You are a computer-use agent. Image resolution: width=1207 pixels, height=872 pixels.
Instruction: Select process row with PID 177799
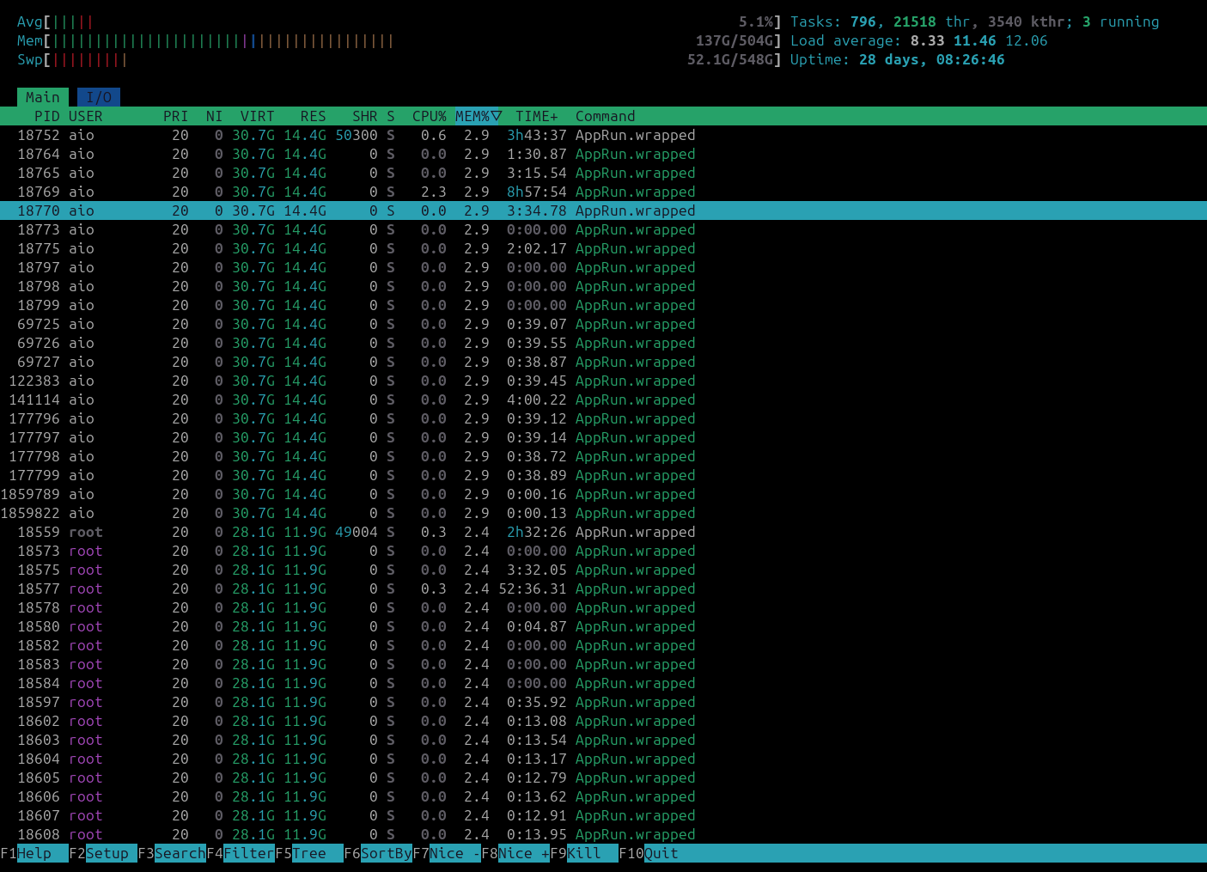603,475
